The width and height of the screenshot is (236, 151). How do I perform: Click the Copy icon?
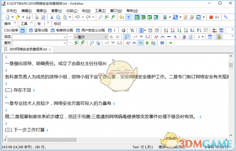tap(58, 17)
